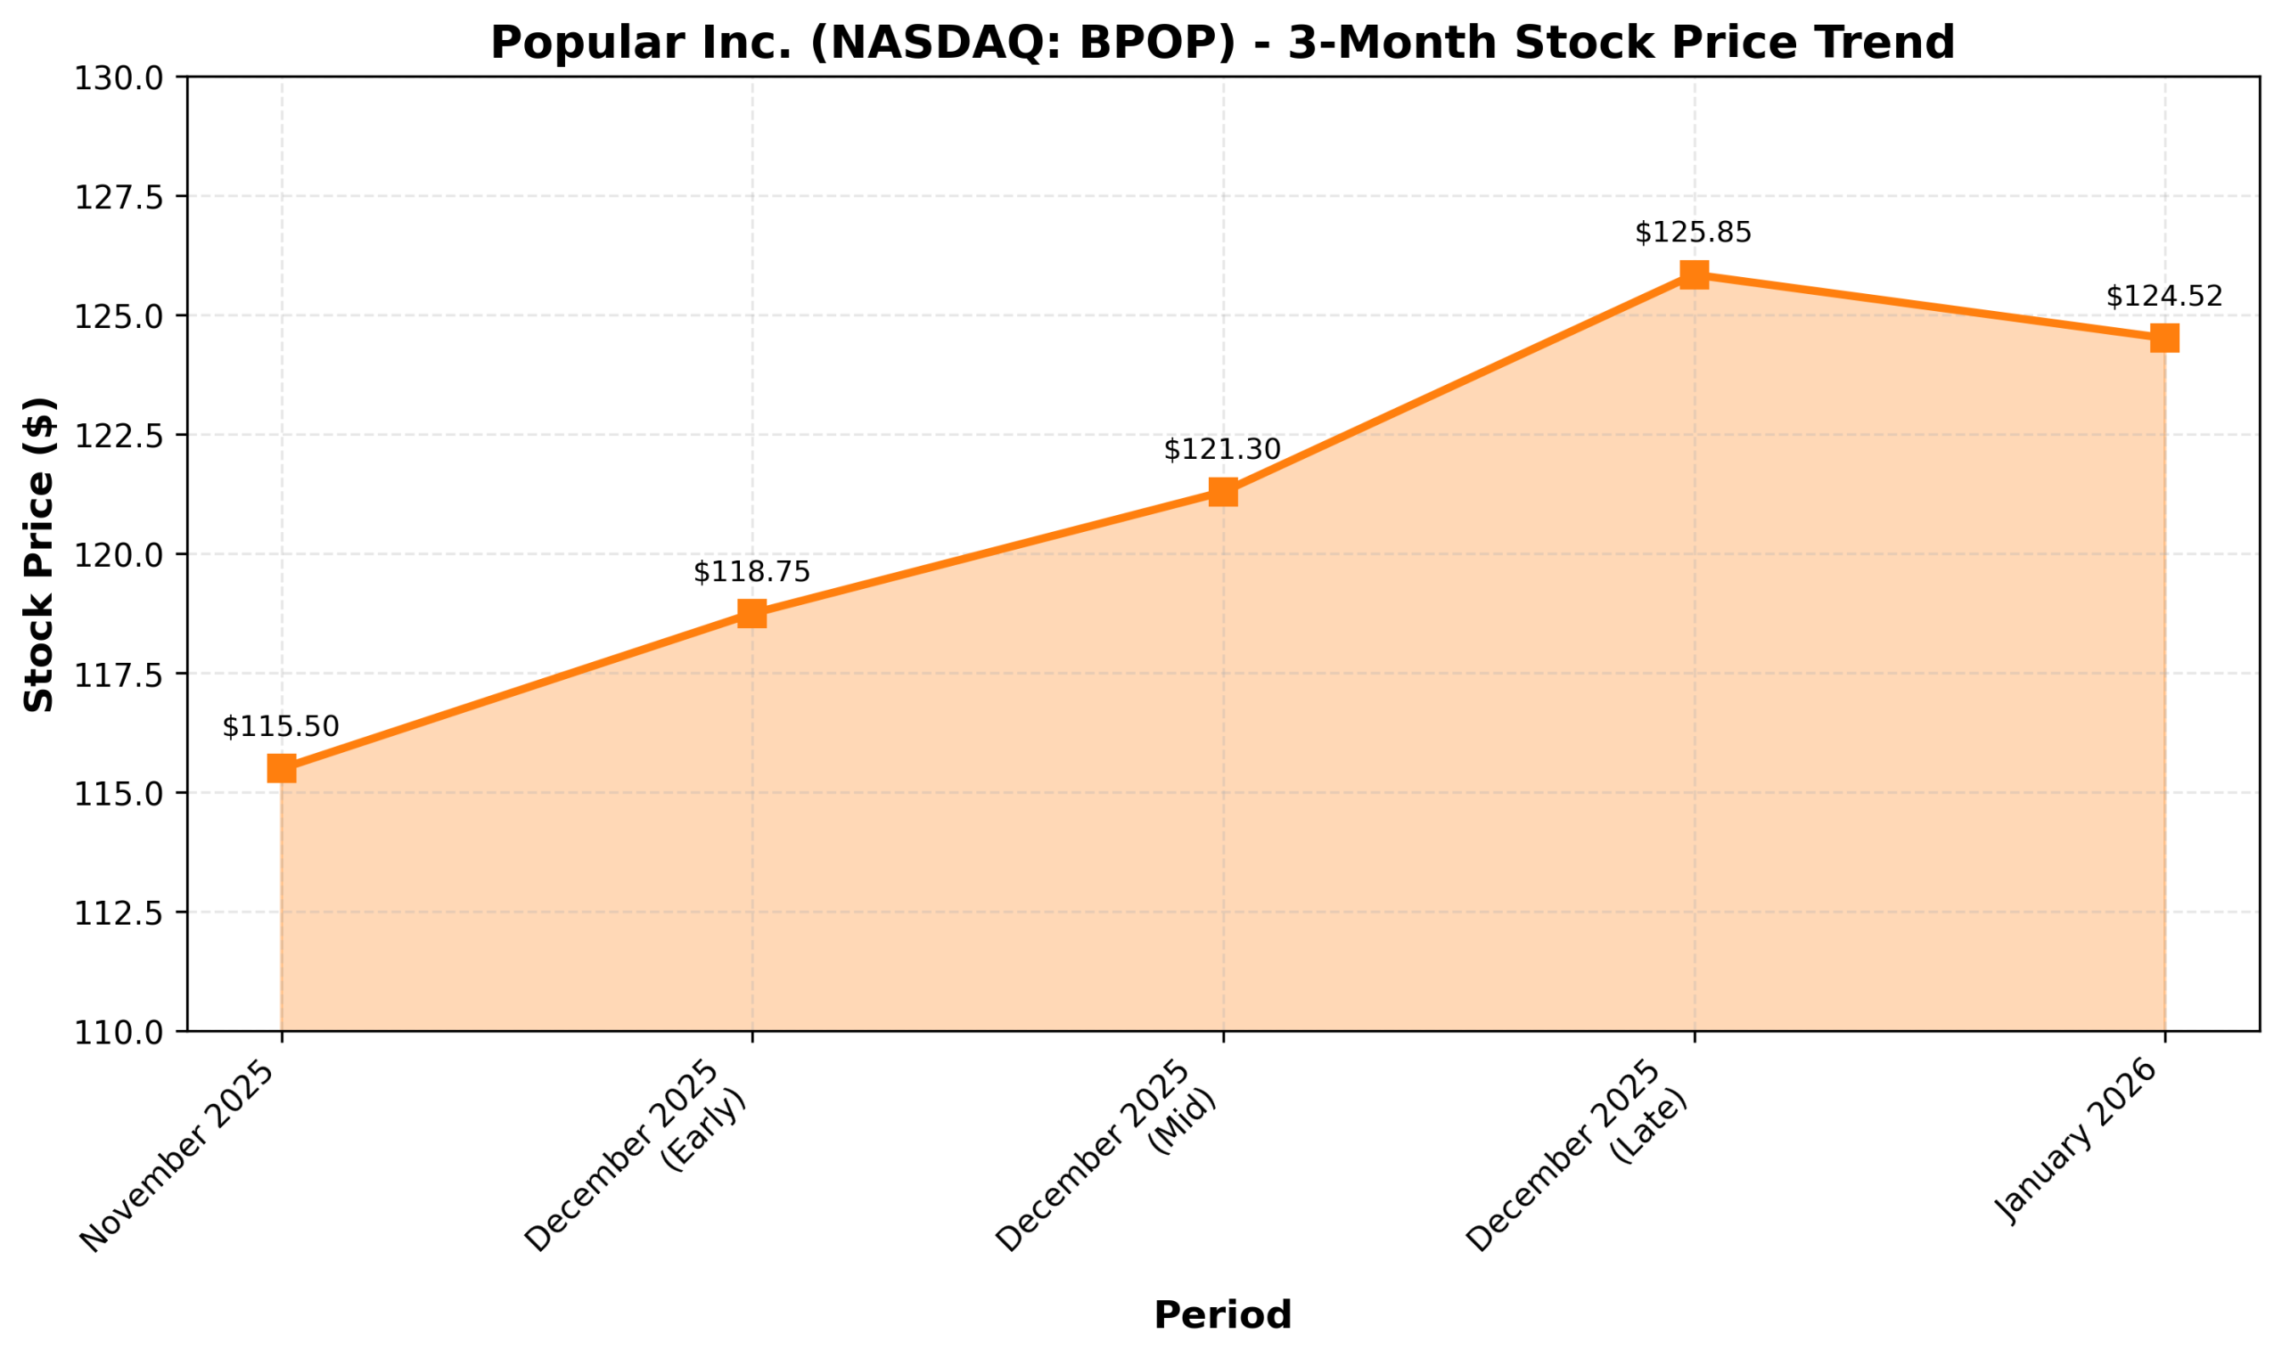Click the $125.85 price label

(1694, 233)
